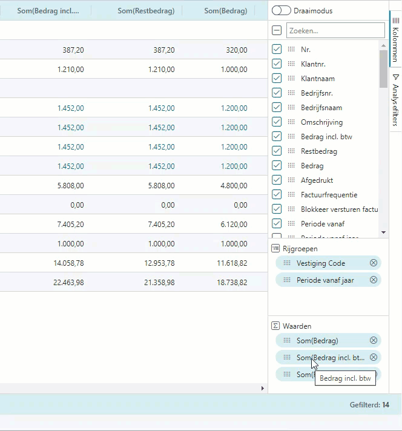Open the Analysefilters side tab

(395, 99)
